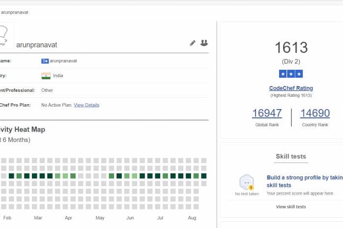Click the No test taken hexagon icon
This screenshot has width=343, height=228.
pos(247,182)
